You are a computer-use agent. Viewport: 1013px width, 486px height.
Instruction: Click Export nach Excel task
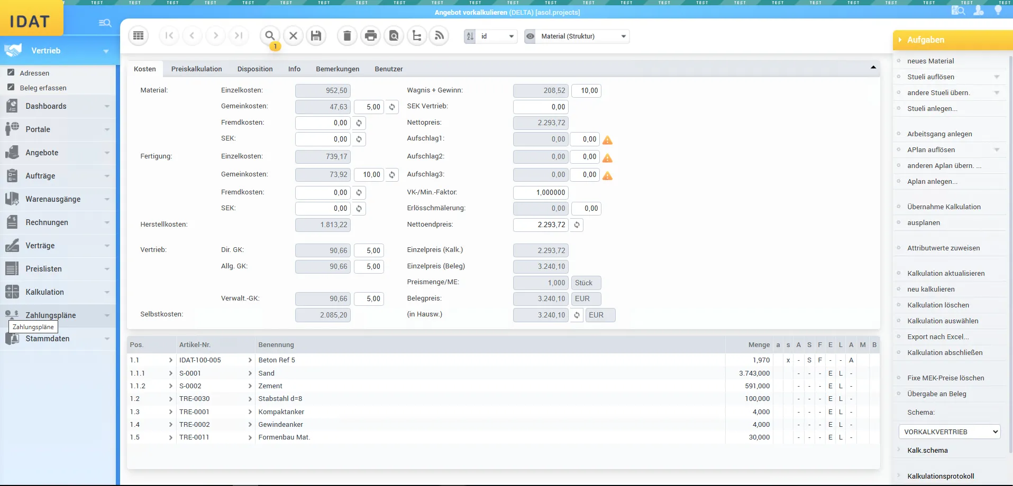coord(938,337)
